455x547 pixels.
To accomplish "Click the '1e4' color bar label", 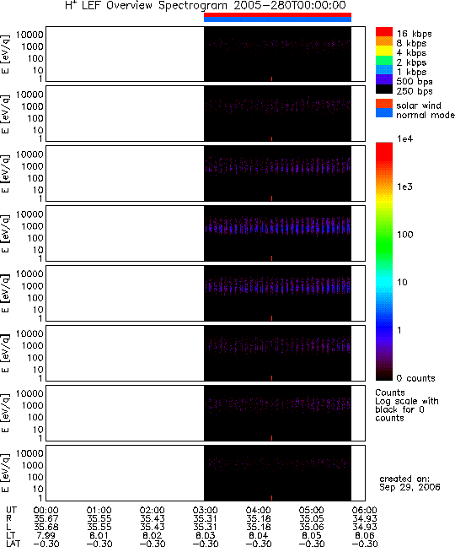I will (x=405, y=138).
